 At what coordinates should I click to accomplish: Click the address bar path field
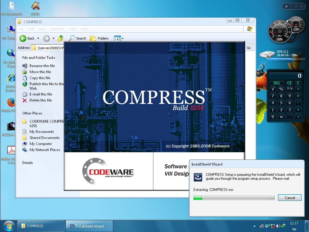pos(48,48)
